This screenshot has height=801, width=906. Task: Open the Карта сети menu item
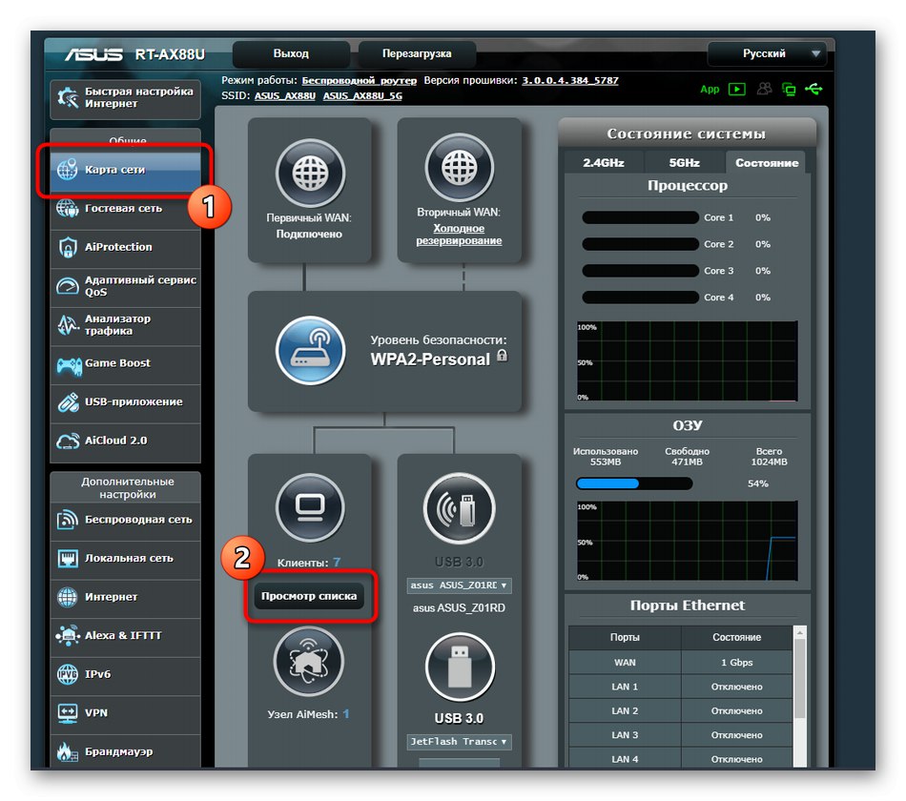point(125,170)
